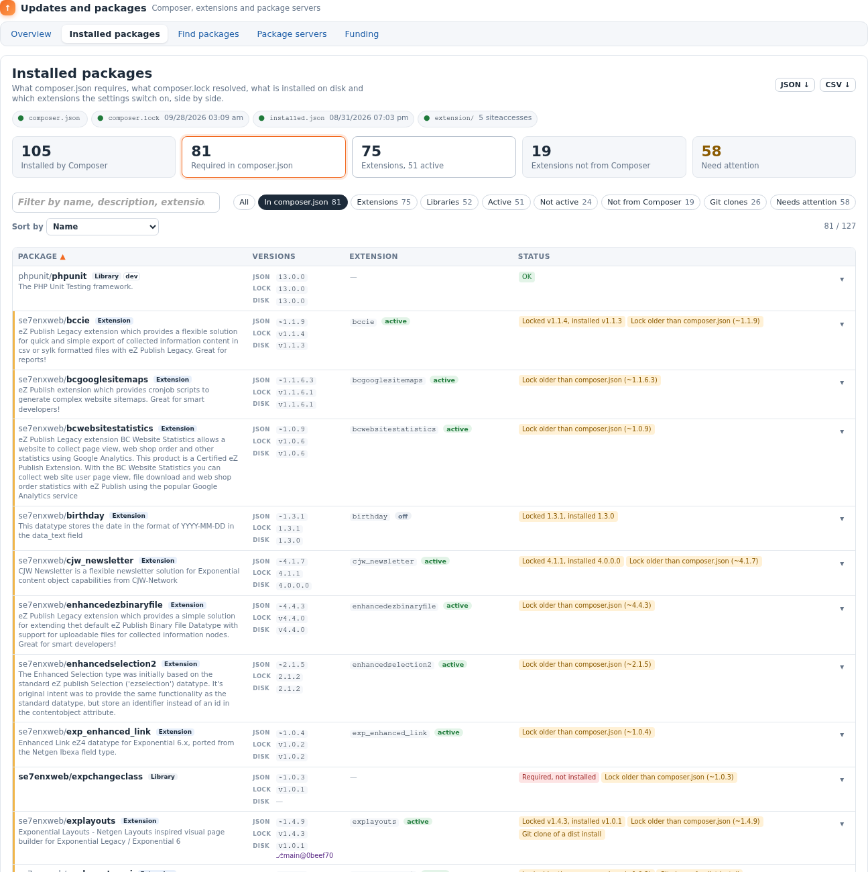
Task: Expand the exp_enhanced_link row details
Action: click(842, 735)
